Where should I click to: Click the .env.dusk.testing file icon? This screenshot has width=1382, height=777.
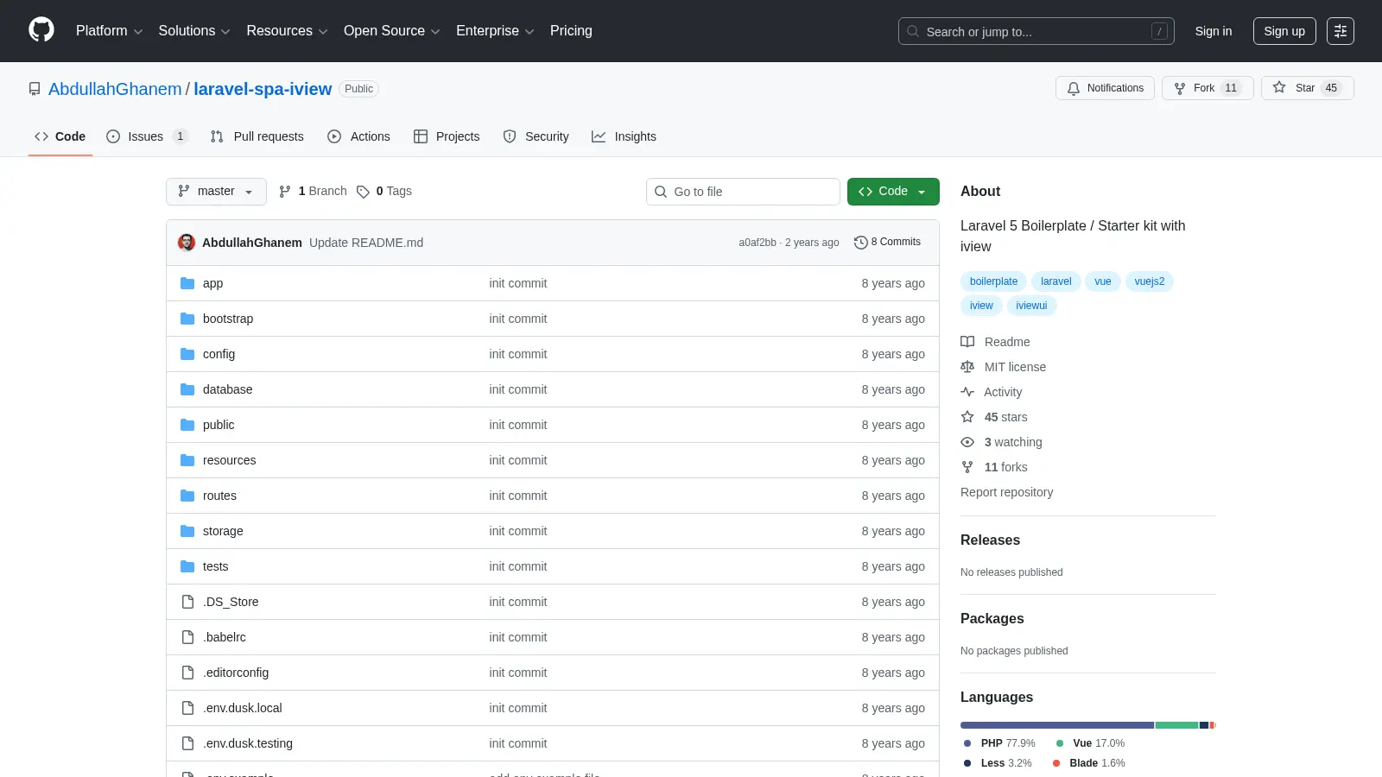[x=187, y=743]
